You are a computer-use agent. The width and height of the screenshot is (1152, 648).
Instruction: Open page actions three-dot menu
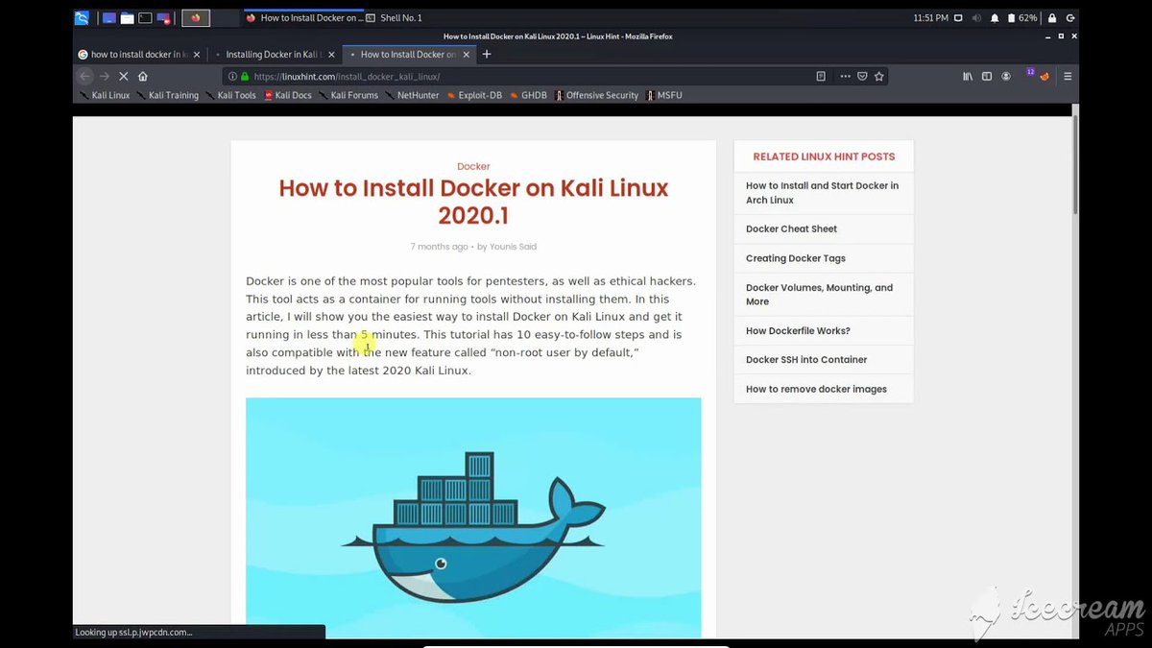click(x=845, y=76)
